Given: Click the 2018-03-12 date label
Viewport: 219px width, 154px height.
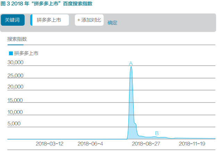Looking at the screenshot, I should click(x=49, y=144).
